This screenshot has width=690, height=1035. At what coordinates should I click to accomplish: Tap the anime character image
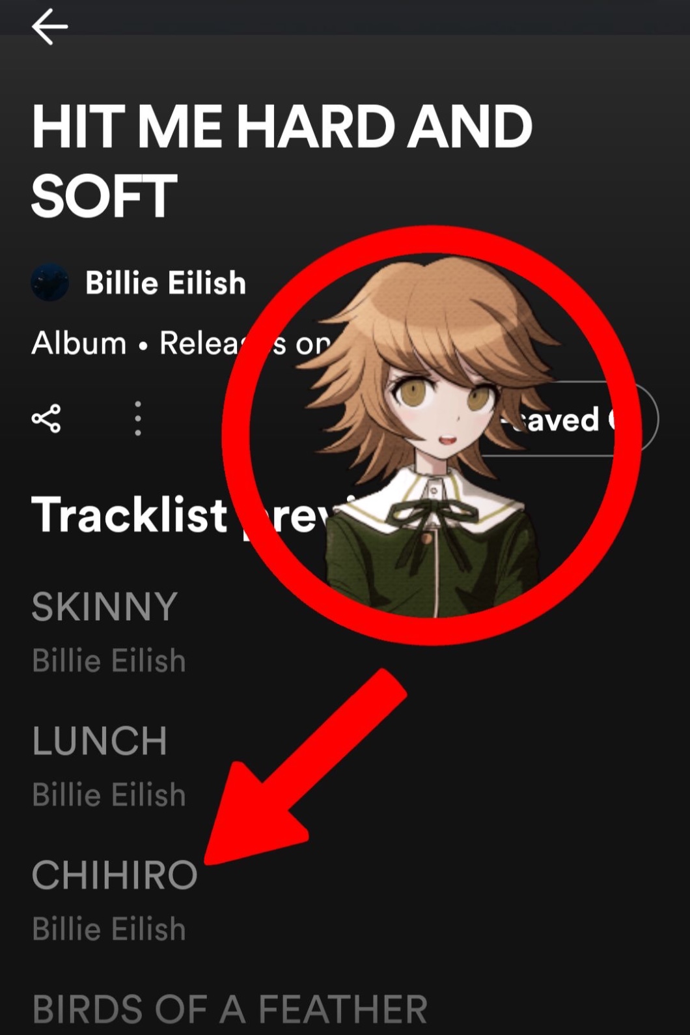[x=430, y=436]
